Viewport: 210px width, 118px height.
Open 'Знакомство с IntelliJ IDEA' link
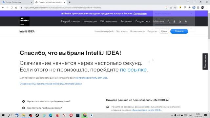(x=146, y=110)
